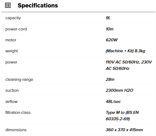This screenshot has width=156, height=136.
Task: Click the Specifications heading
Action: tap(38, 5)
